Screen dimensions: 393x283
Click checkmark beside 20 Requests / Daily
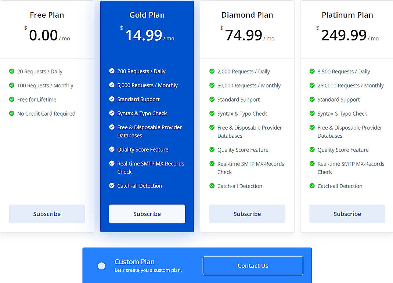tap(11, 71)
